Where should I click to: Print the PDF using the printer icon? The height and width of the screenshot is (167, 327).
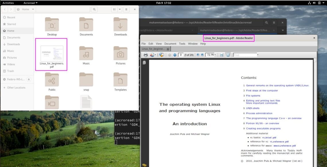(146, 55)
